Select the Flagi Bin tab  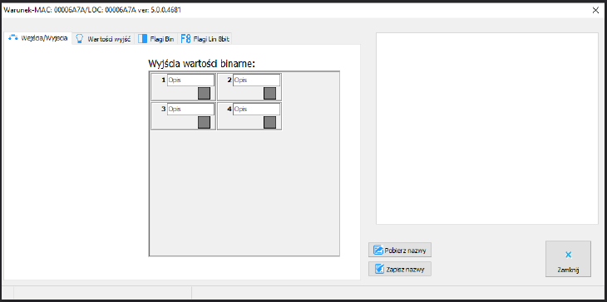click(156, 39)
